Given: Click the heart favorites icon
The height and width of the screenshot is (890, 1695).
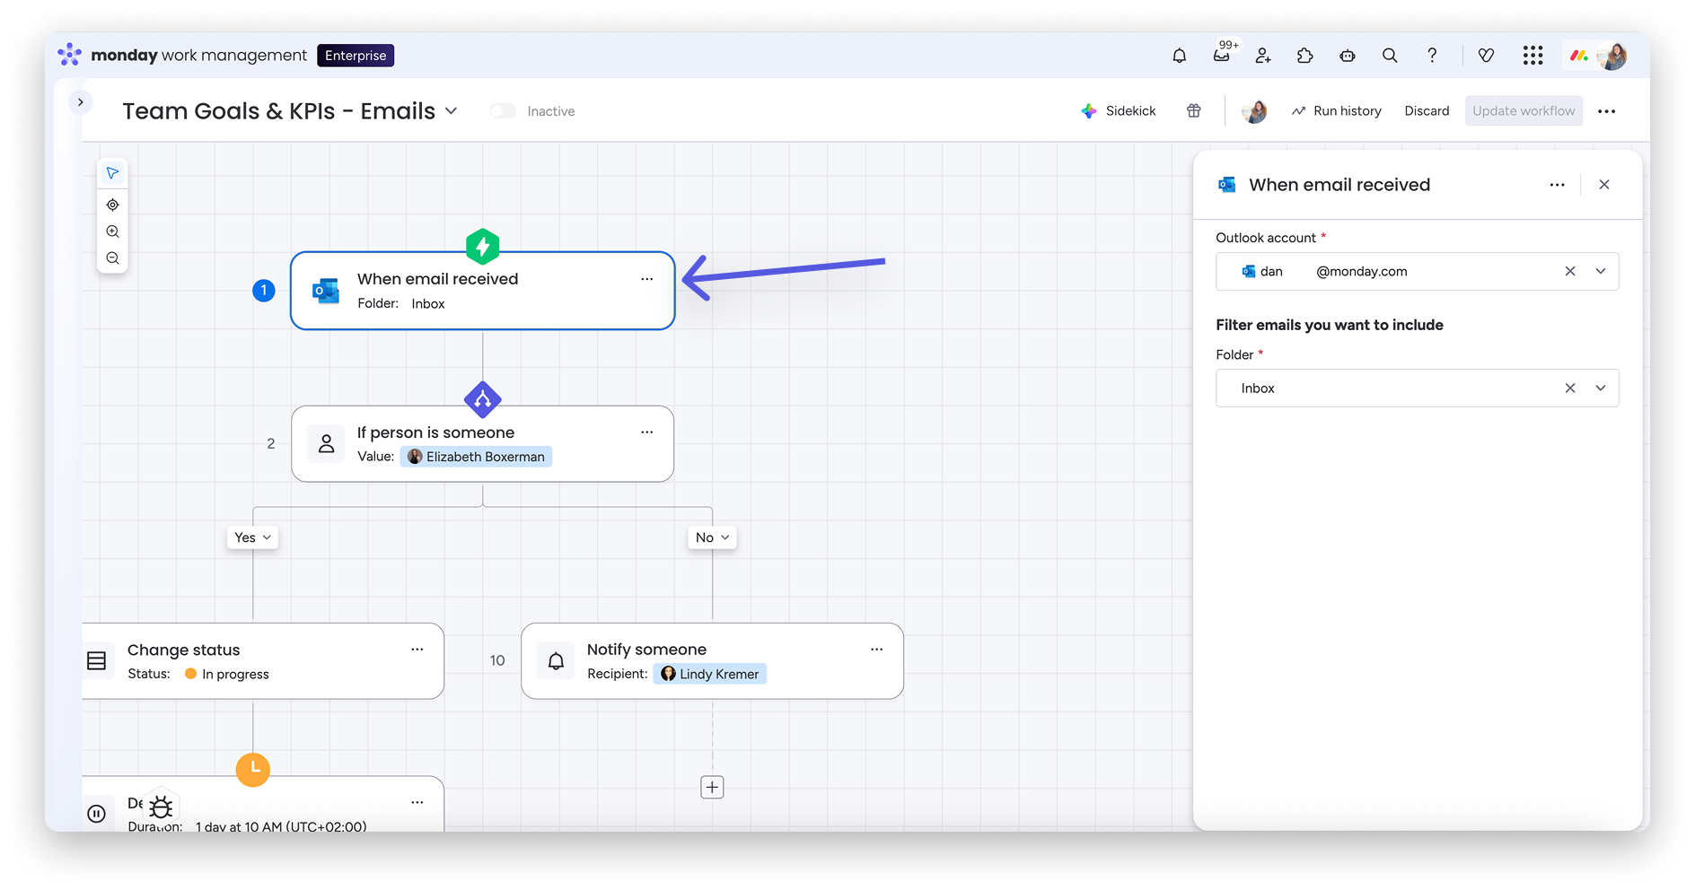Looking at the screenshot, I should click(1486, 56).
